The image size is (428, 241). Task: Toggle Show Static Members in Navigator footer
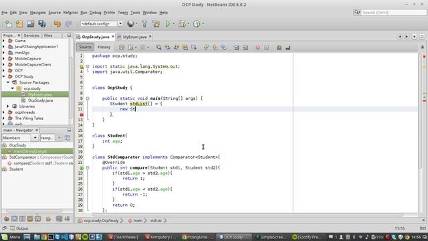[x=22, y=219]
